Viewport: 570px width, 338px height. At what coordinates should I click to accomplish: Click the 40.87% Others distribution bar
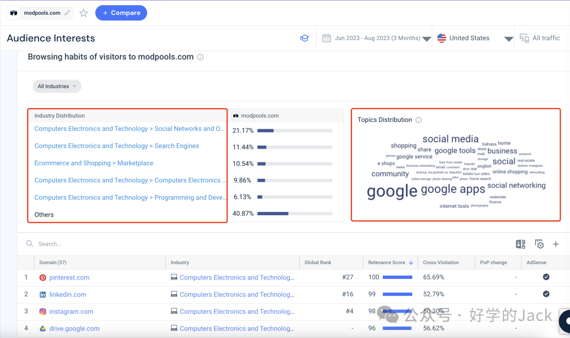coord(295,214)
